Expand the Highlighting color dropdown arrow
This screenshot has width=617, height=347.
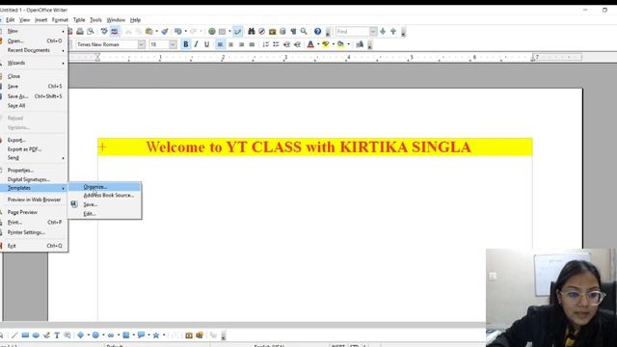334,44
